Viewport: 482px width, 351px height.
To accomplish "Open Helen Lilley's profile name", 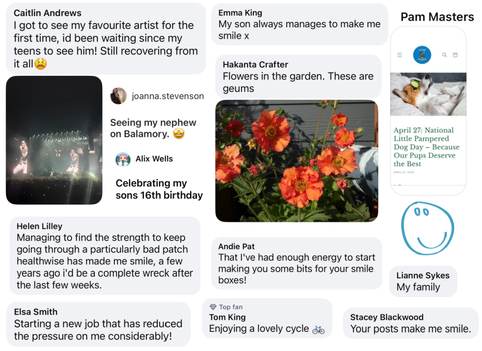I will tap(40, 226).
